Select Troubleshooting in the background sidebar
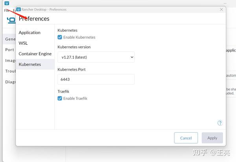The width and height of the screenshot is (236, 162). click(x=10, y=71)
